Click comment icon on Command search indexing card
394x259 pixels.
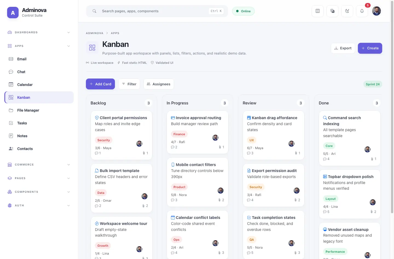click(x=325, y=159)
